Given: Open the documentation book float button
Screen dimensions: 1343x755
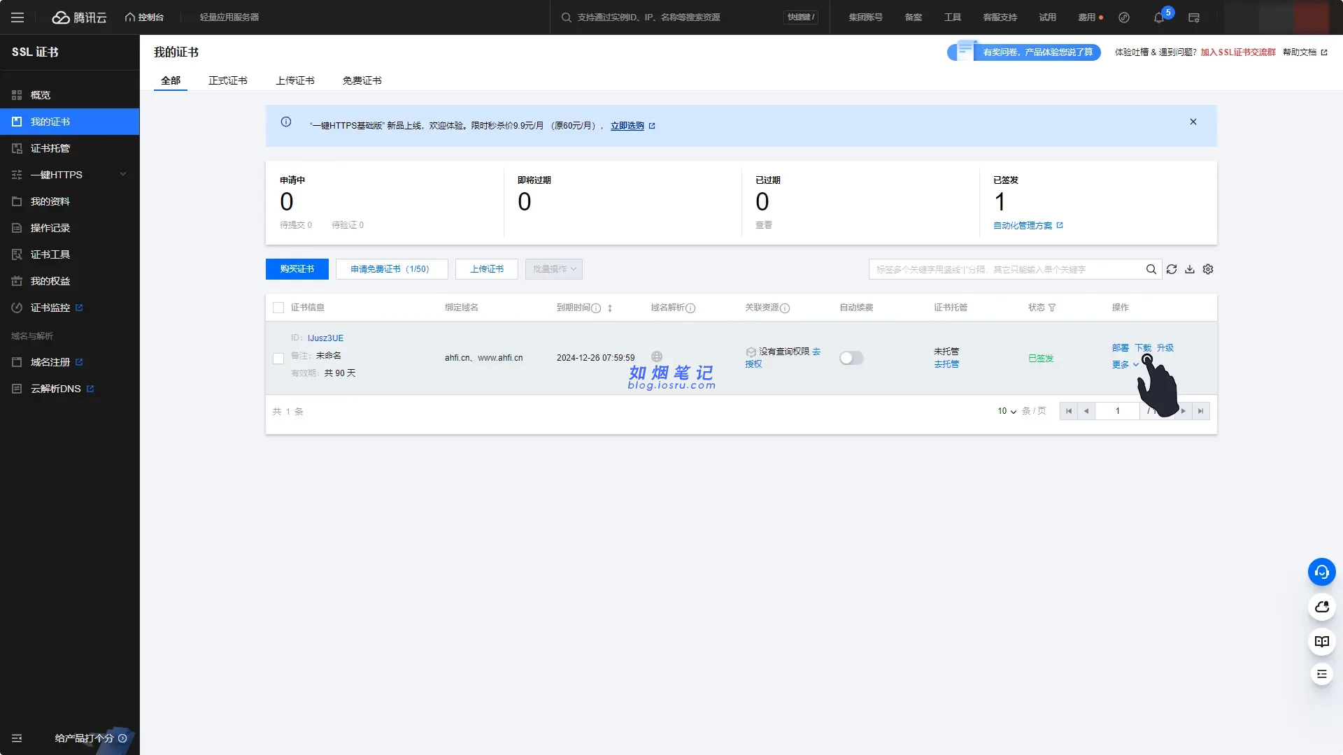Looking at the screenshot, I should coord(1322,641).
